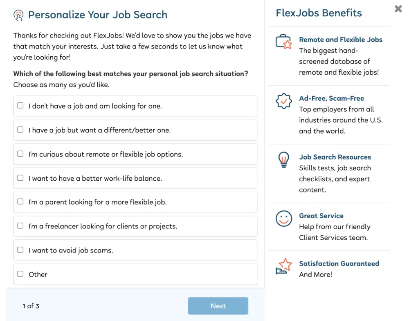Select curious about remote or flexible jobs checkbox
Image resolution: width=409 pixels, height=321 pixels.
pos(20,154)
